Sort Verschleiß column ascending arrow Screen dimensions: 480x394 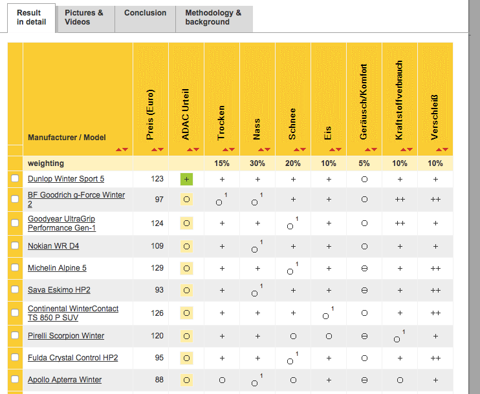[439, 149]
